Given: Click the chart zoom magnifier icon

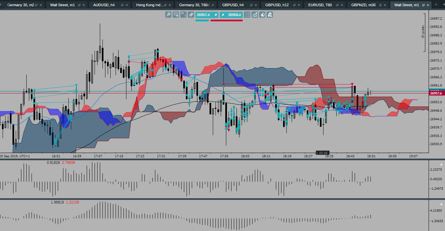Looking at the screenshot, I should [168, 15].
